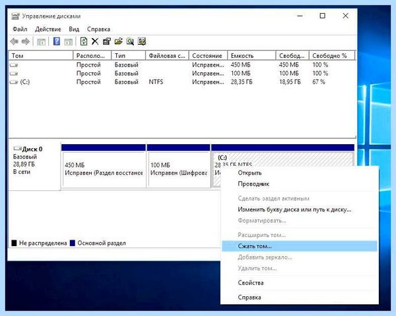The image size is (396, 316).
Task: Click greyed Сделать раздел активным entry
Action: click(300, 199)
